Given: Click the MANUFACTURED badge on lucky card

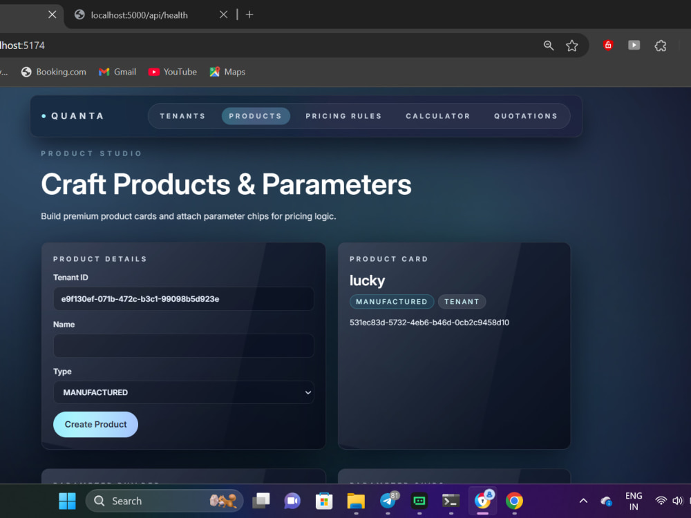Looking at the screenshot, I should [x=392, y=302].
